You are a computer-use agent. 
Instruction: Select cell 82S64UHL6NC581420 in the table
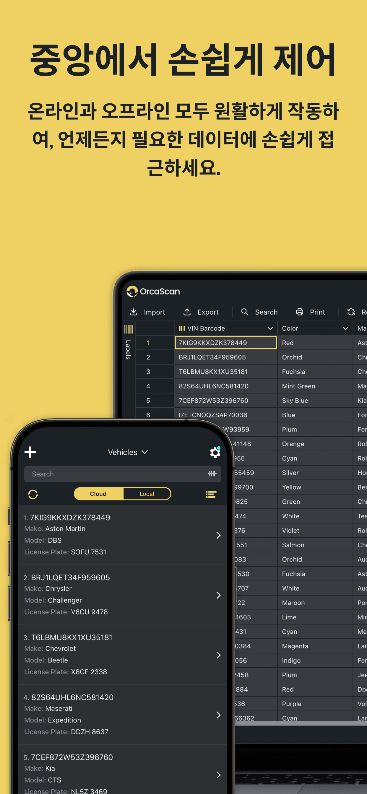[x=226, y=386]
